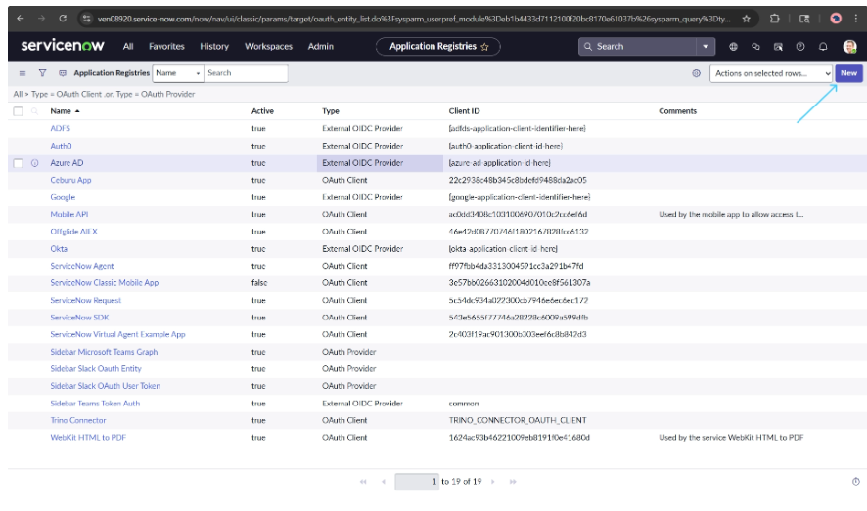Open the Application Registries title pill

point(438,47)
